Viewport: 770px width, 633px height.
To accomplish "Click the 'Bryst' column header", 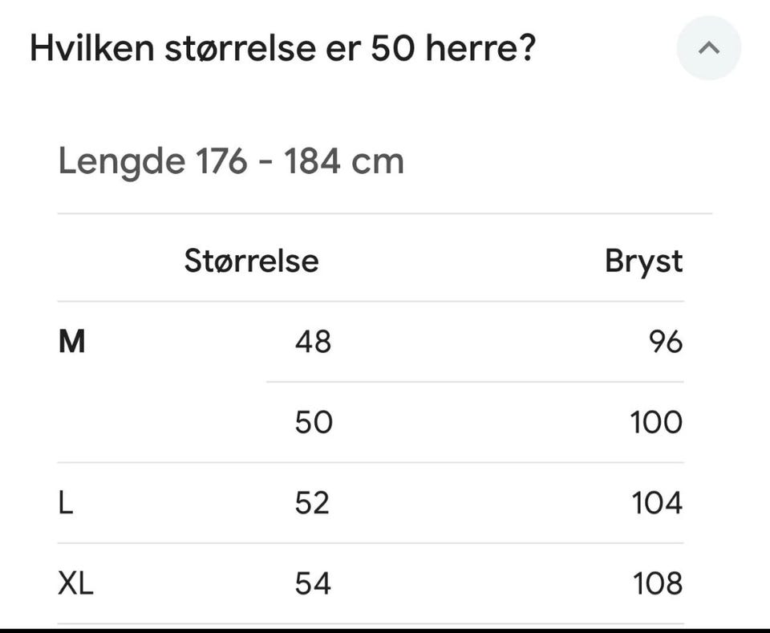I will click(643, 262).
